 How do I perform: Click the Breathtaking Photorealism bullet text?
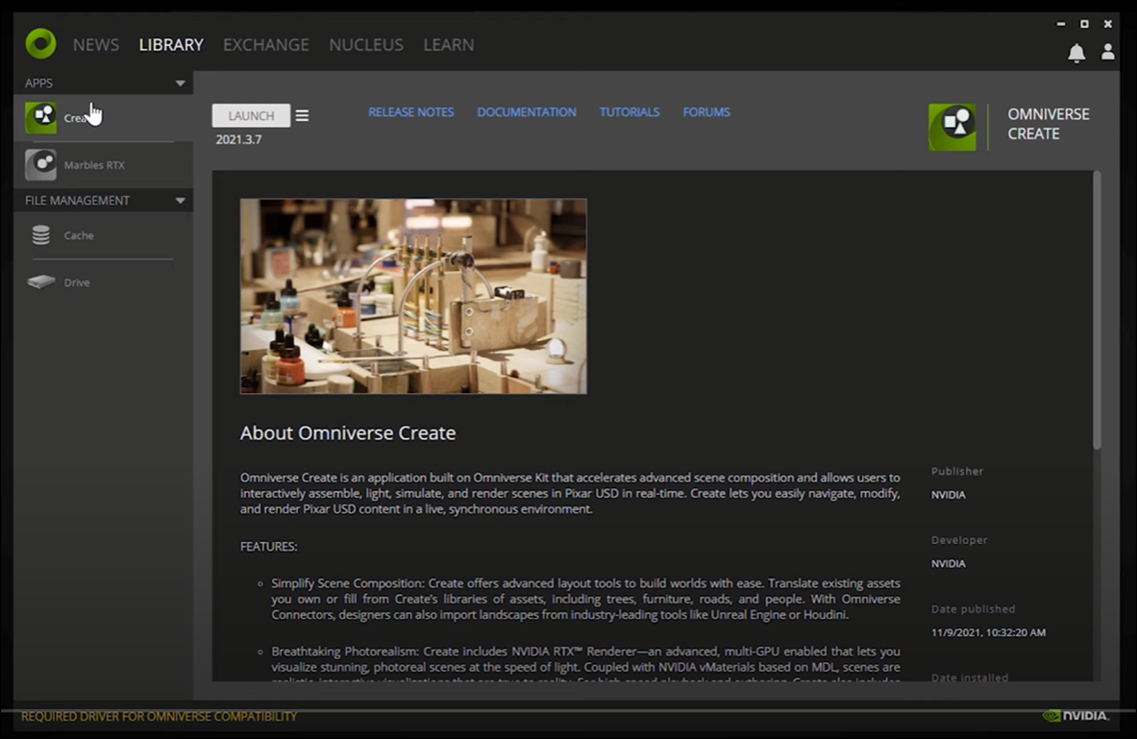(586, 666)
